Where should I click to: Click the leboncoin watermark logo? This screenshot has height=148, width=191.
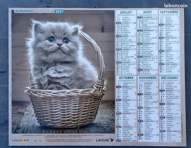click(176, 5)
